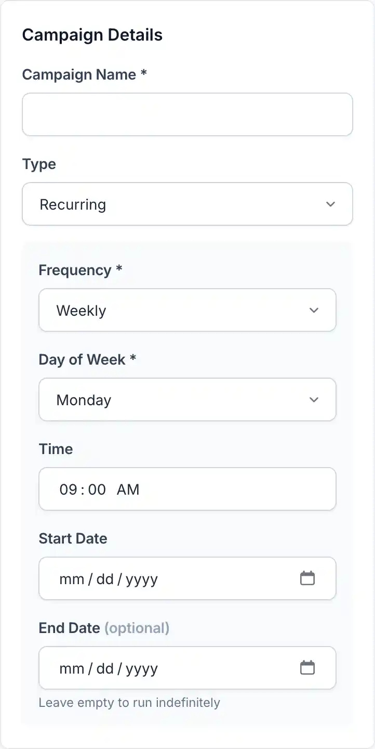Click the Campaign Details heading

[x=92, y=35]
